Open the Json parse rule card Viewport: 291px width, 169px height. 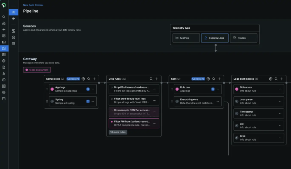pyautogui.click(x=259, y=101)
